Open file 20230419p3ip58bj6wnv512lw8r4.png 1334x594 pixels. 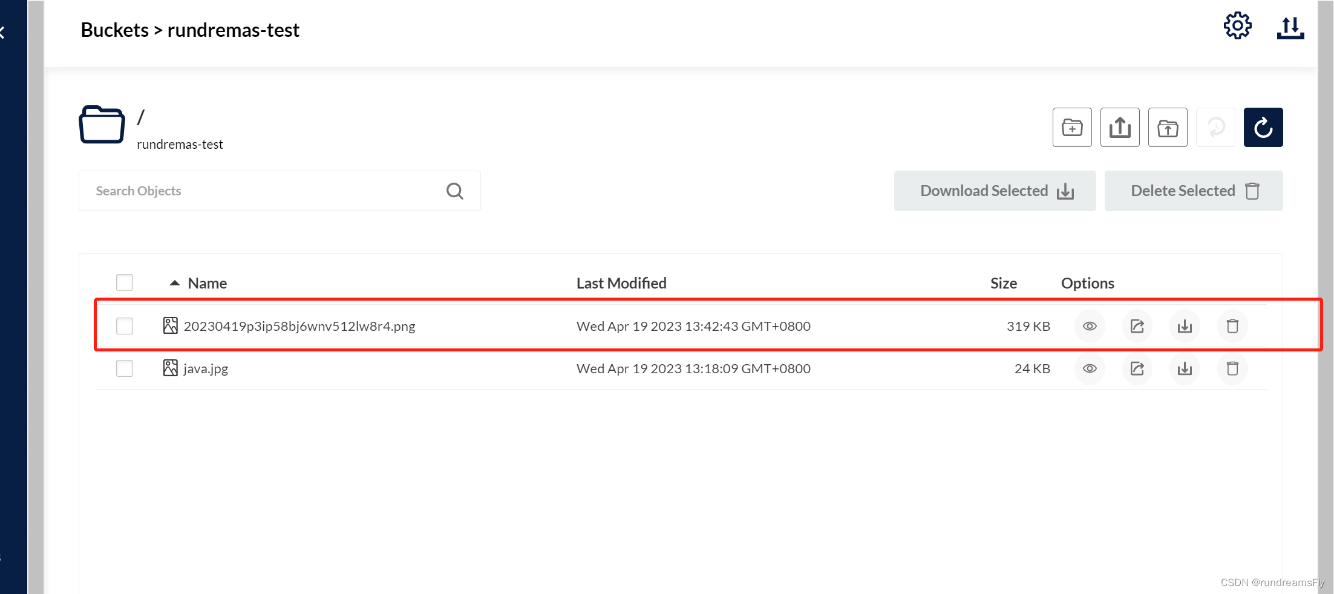(x=299, y=327)
